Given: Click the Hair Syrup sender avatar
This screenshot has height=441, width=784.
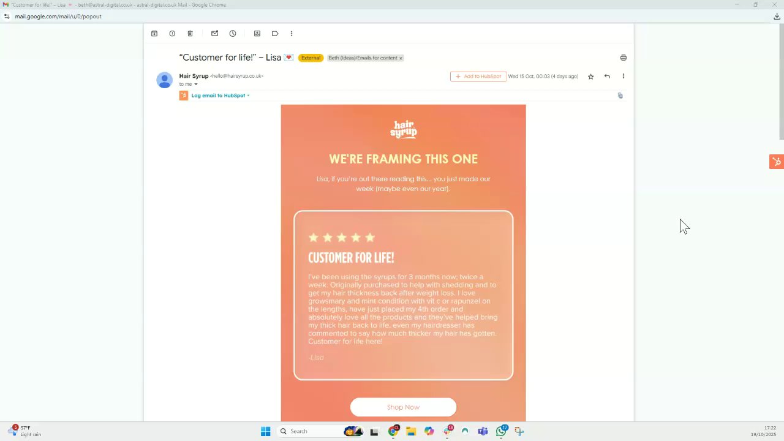Looking at the screenshot, I should click(x=164, y=80).
